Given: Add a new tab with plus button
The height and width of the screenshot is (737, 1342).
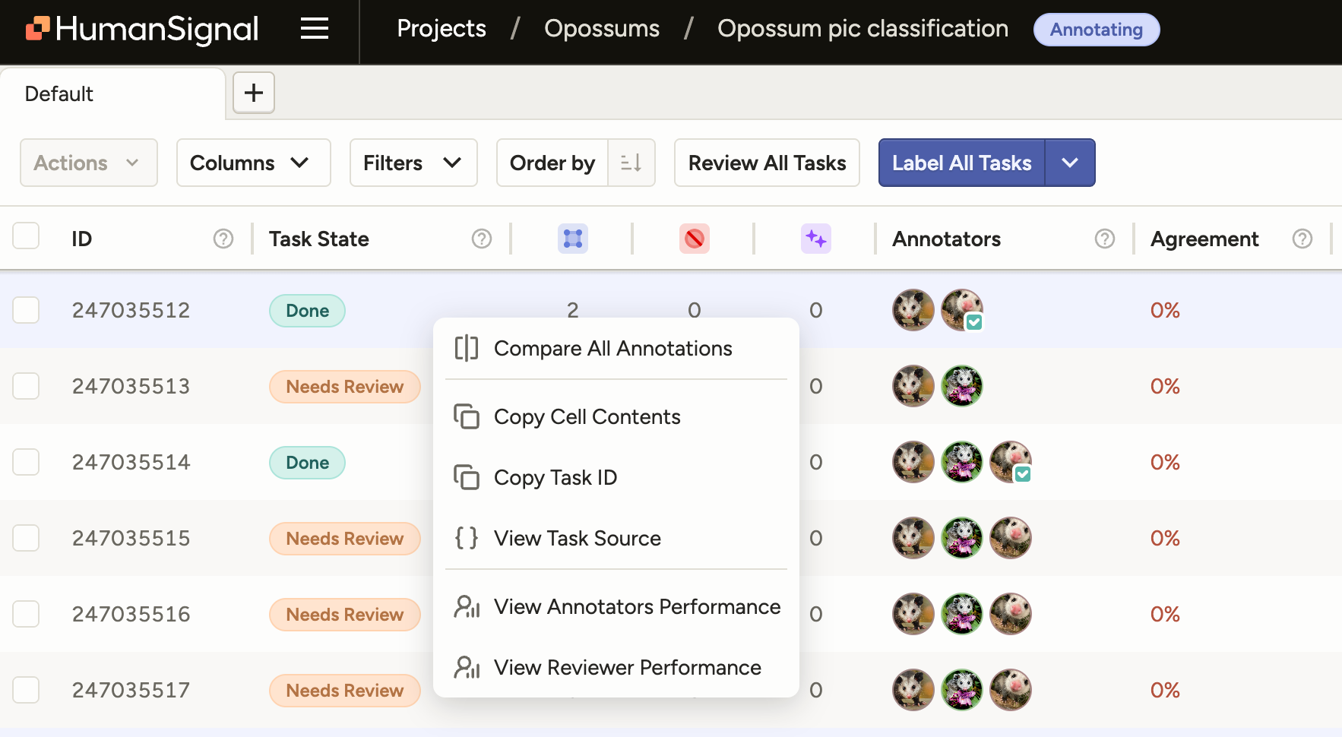Looking at the screenshot, I should (x=254, y=93).
